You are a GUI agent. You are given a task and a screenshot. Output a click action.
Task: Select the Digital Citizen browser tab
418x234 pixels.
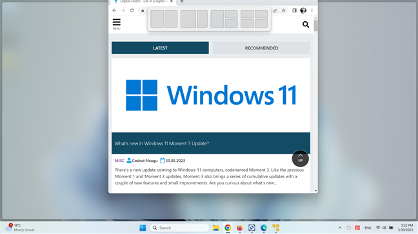(143, 1)
